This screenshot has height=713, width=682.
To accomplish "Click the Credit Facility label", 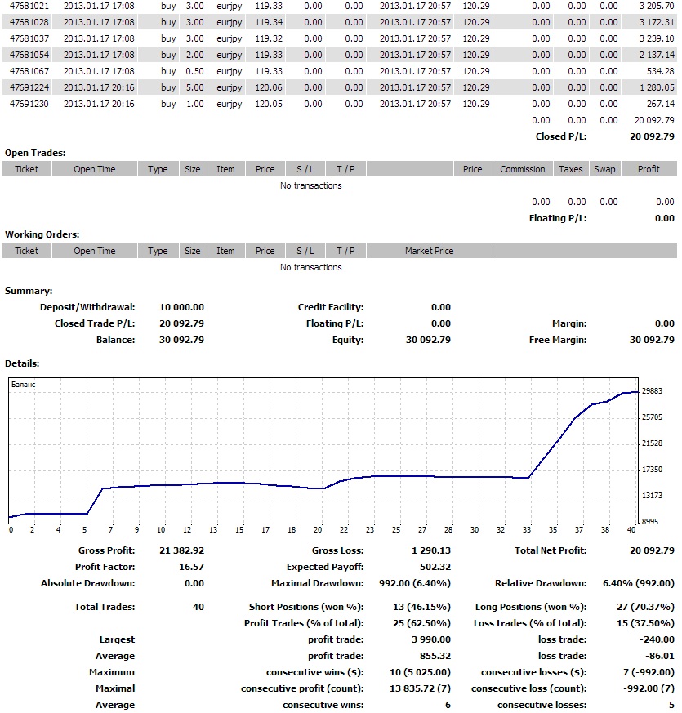I will pyautogui.click(x=331, y=307).
